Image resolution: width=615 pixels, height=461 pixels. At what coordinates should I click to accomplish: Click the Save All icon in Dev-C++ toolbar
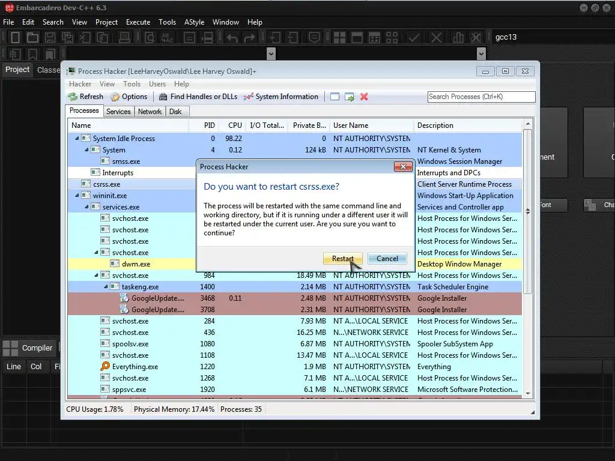point(67,37)
